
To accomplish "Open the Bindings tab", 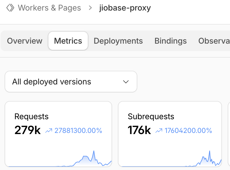I will (x=170, y=41).
